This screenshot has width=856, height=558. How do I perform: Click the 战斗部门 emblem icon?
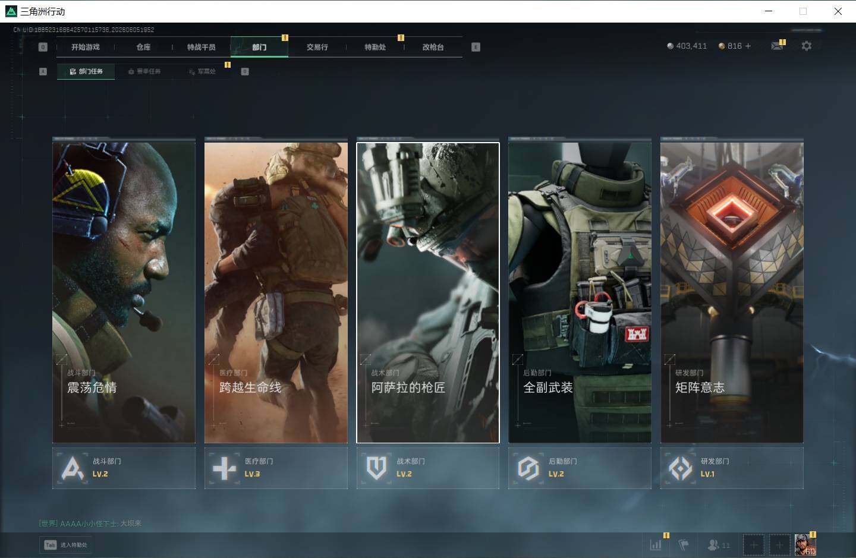pos(73,468)
